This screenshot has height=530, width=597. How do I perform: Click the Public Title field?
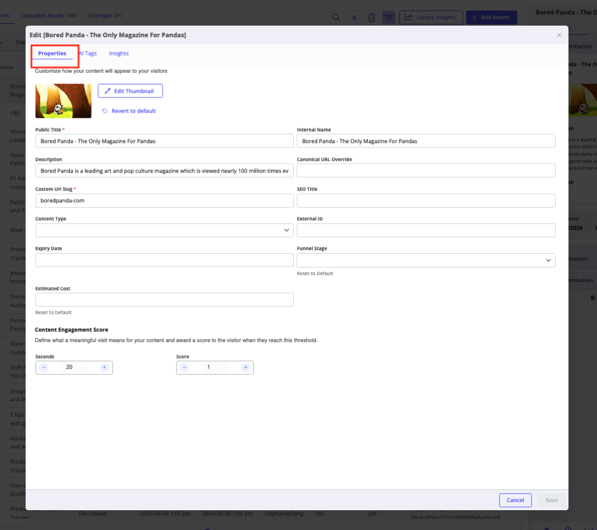coord(164,141)
